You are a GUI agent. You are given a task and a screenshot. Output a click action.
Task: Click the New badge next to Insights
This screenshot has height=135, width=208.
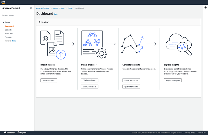(x=14, y=41)
